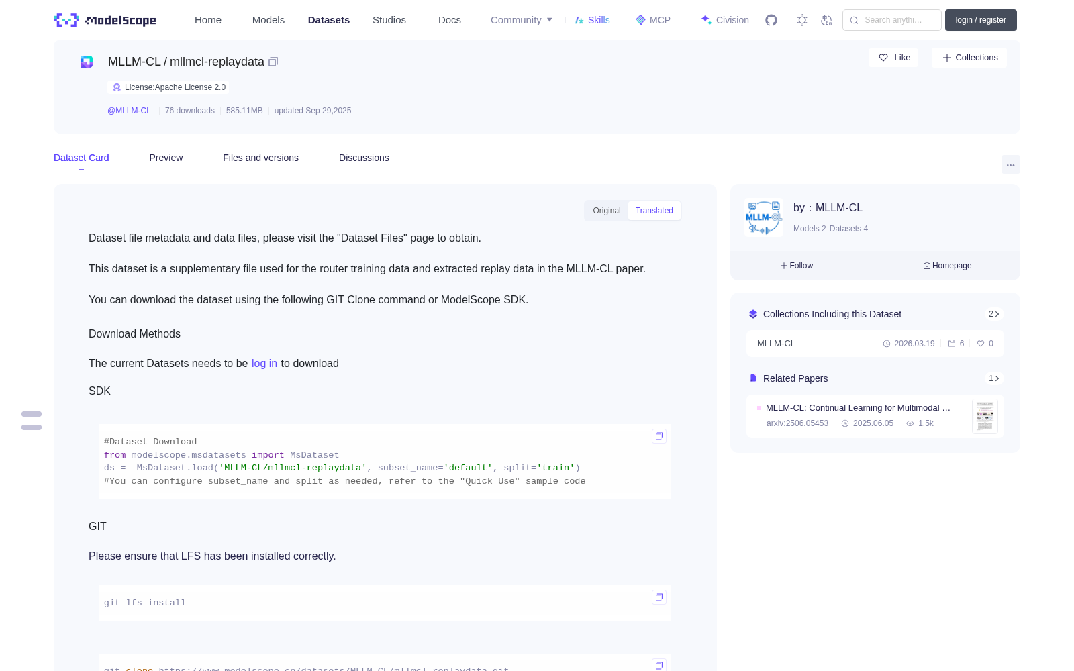Select the Dataset Card tab
This screenshot has width=1074, height=671.
pos(81,158)
